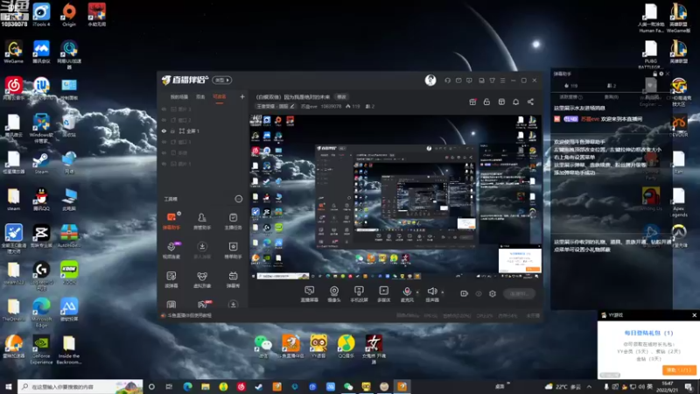
Task: Switch to the 我的场景 tab
Action: pos(179,97)
